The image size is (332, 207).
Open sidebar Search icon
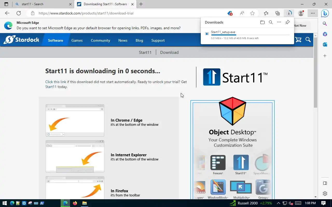[325, 24]
